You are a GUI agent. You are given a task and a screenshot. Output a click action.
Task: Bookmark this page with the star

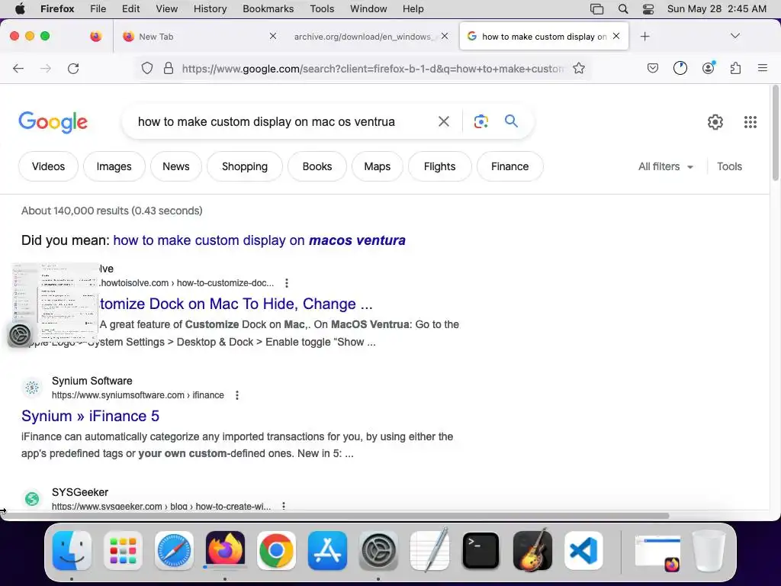[579, 68]
